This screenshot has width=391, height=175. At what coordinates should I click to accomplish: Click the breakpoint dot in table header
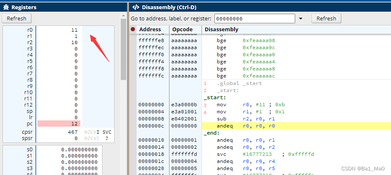(x=133, y=30)
